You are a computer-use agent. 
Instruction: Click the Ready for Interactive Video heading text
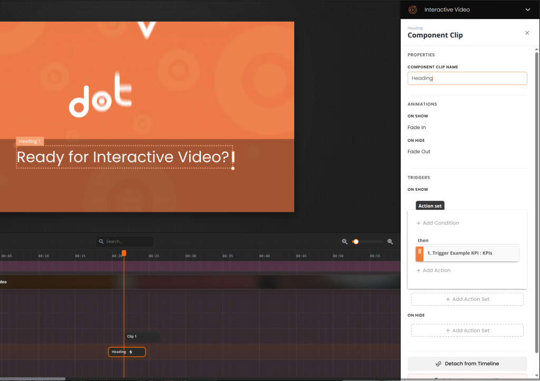[123, 157]
